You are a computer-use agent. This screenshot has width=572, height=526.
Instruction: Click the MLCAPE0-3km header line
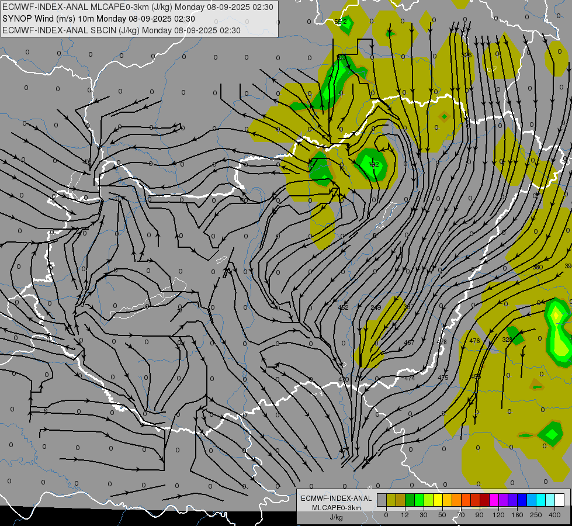pos(138,7)
